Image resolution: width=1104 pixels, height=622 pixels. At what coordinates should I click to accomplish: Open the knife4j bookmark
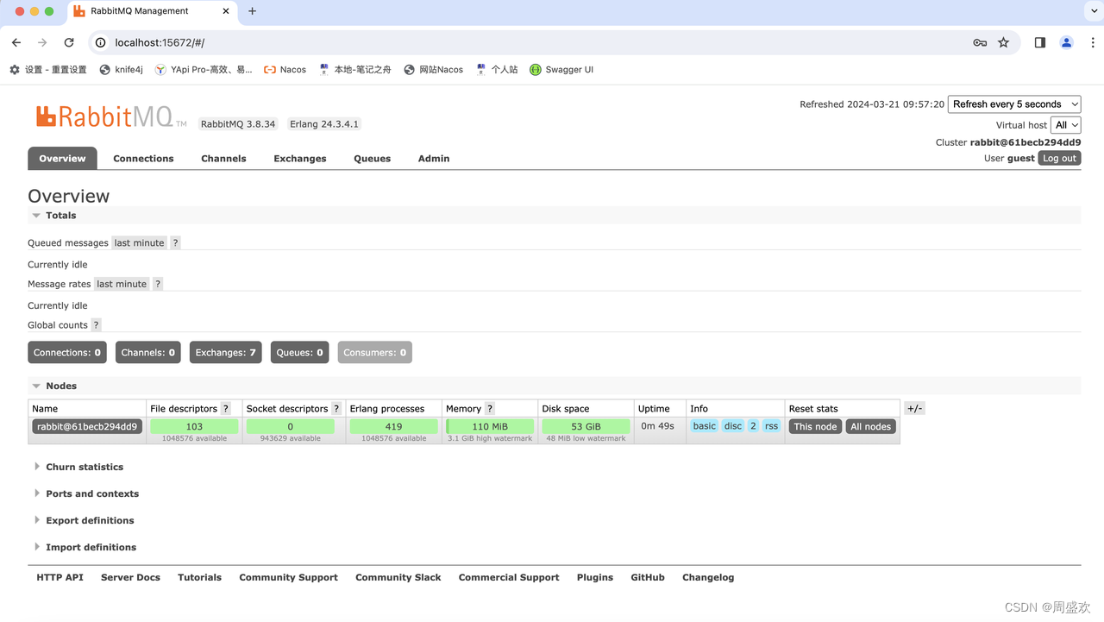click(x=121, y=70)
